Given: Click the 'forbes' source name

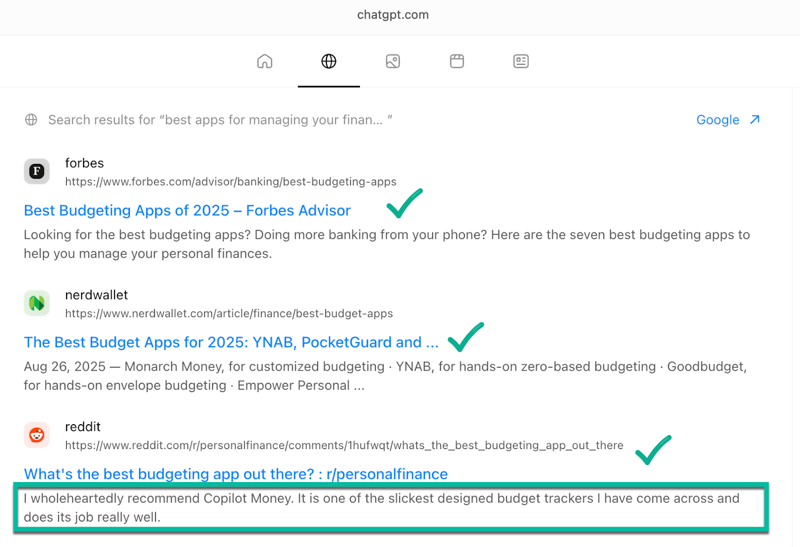Looking at the screenshot, I should 84,163.
